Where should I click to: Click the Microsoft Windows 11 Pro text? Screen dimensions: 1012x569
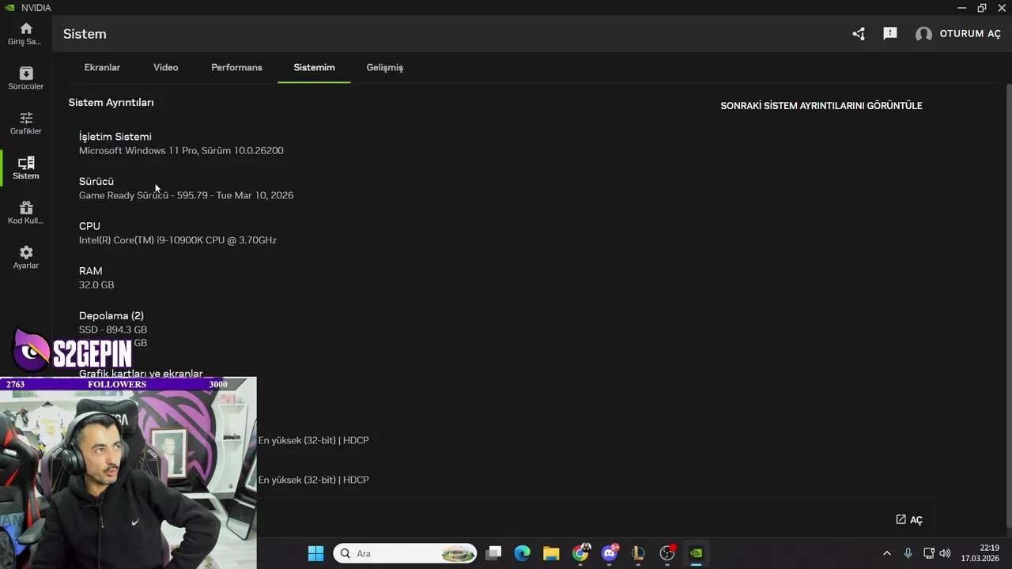coord(181,151)
